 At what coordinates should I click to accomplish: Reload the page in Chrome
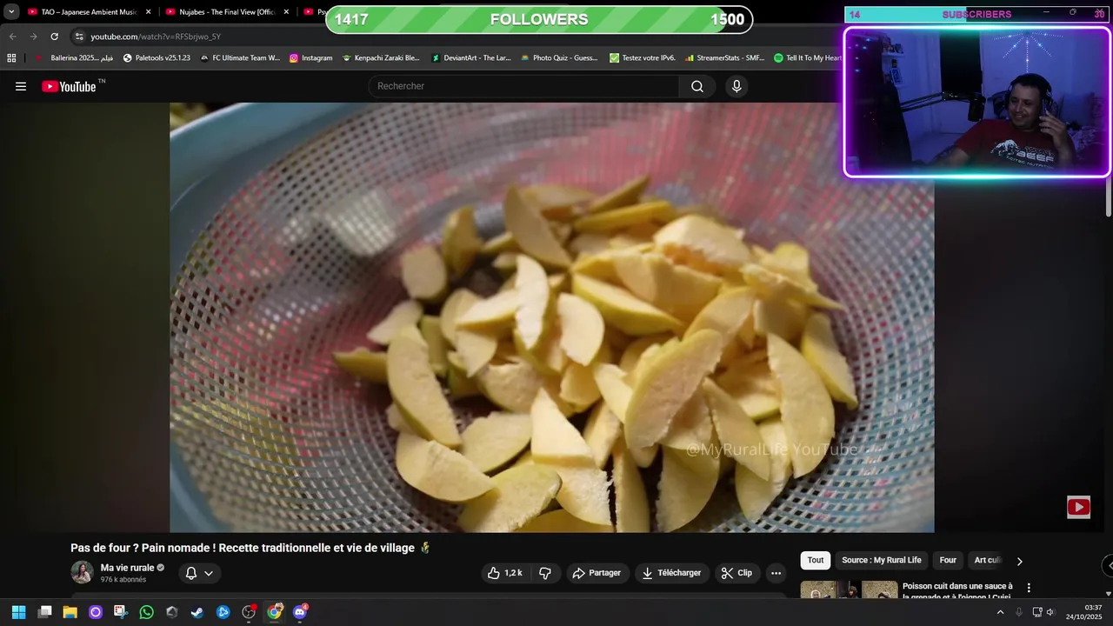click(x=54, y=37)
